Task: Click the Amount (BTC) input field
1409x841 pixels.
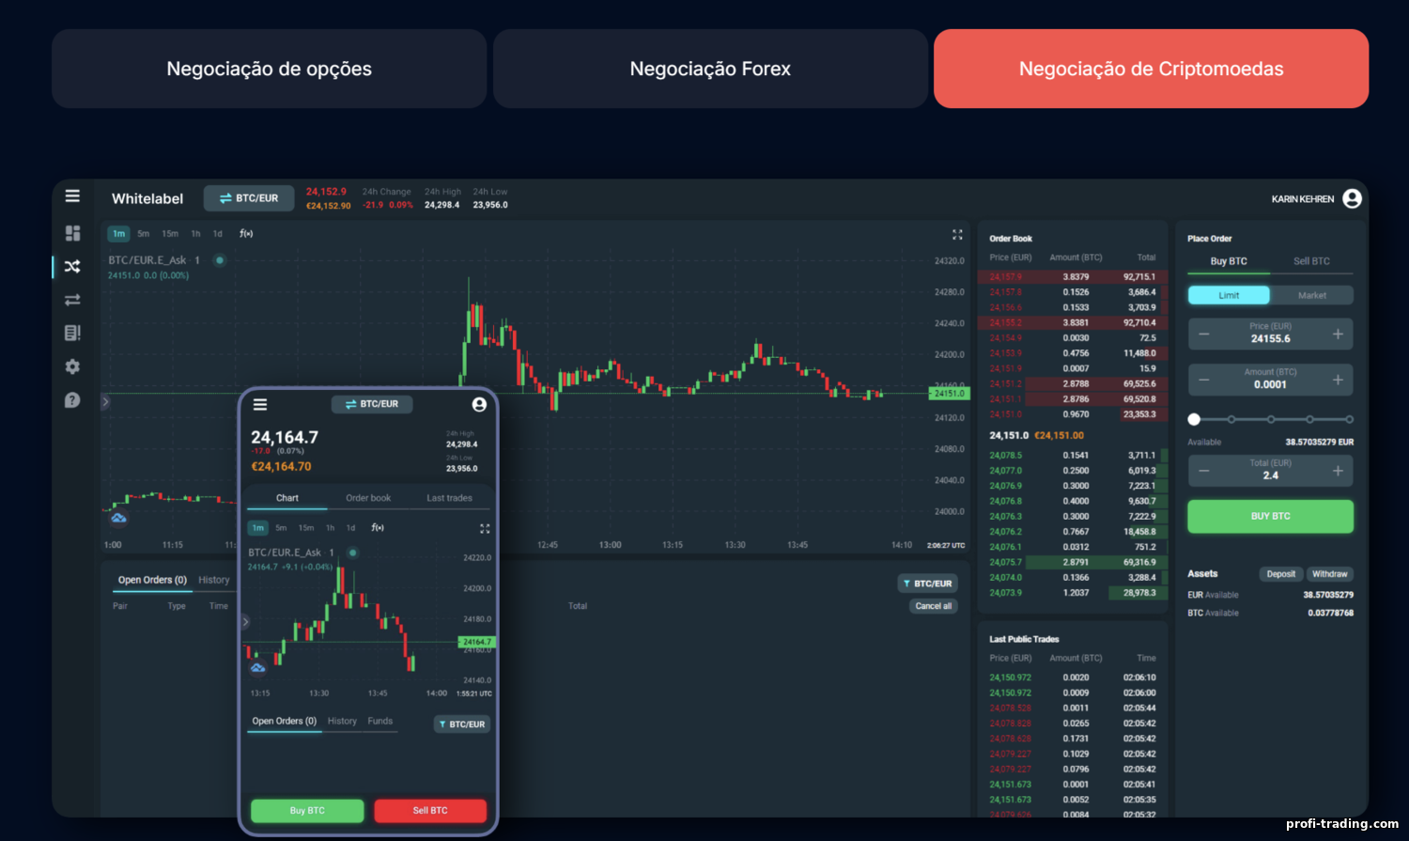Action: [1270, 380]
